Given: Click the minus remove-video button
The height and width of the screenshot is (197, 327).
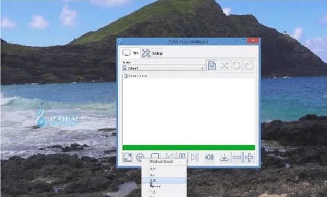Looking at the screenshot, I should click(x=237, y=157).
